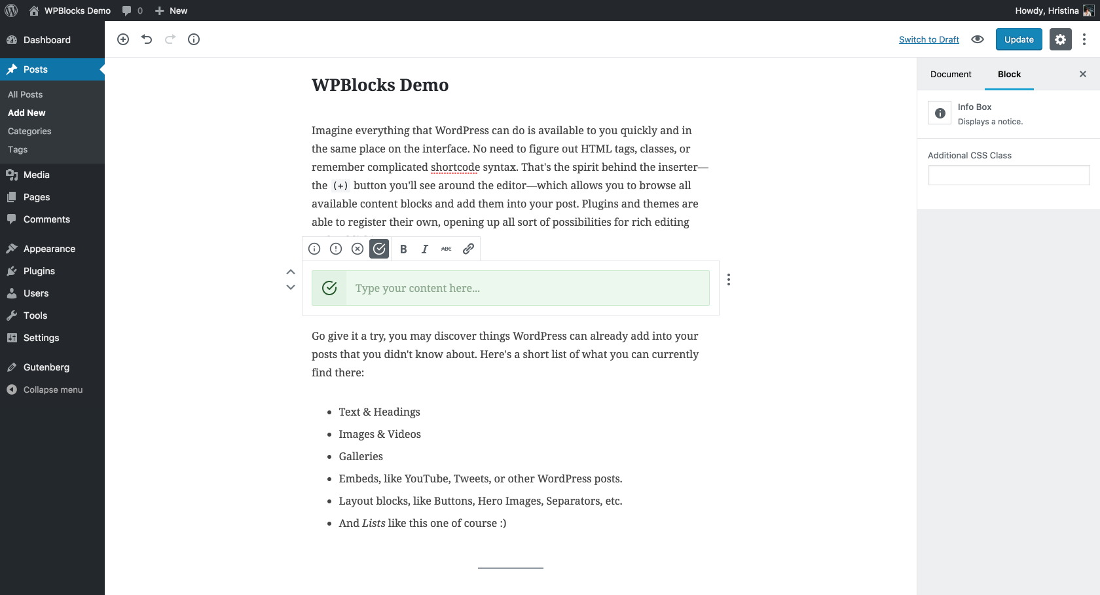Select the success checkmark notice style
Screen dimensions: 1100x595
[x=379, y=249]
